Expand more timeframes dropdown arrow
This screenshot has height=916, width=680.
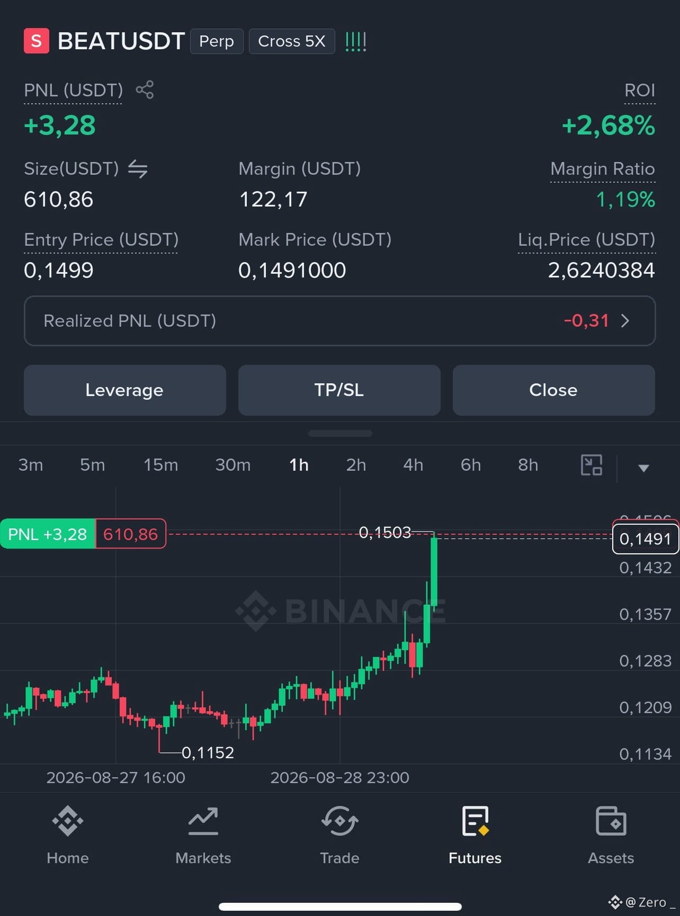click(643, 468)
